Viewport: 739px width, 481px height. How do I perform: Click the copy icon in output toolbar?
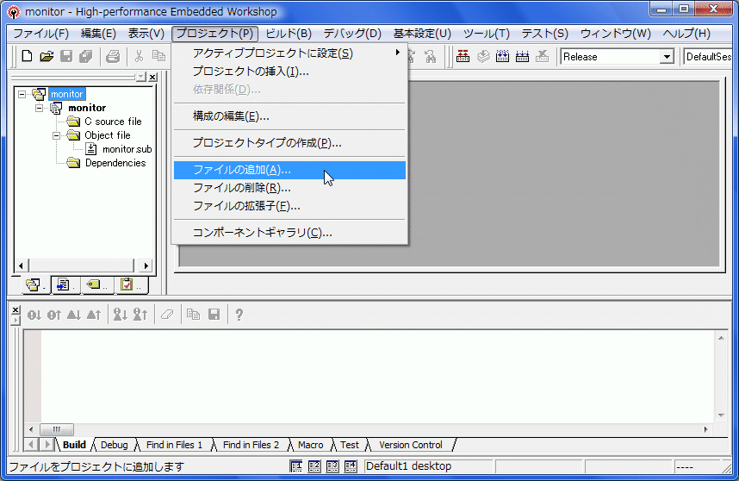[x=193, y=315]
